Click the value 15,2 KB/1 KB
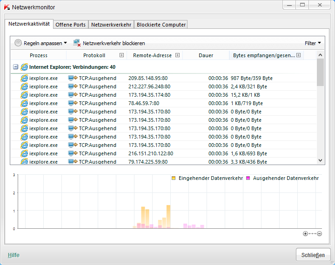The width and height of the screenshot is (335, 265). point(245,95)
